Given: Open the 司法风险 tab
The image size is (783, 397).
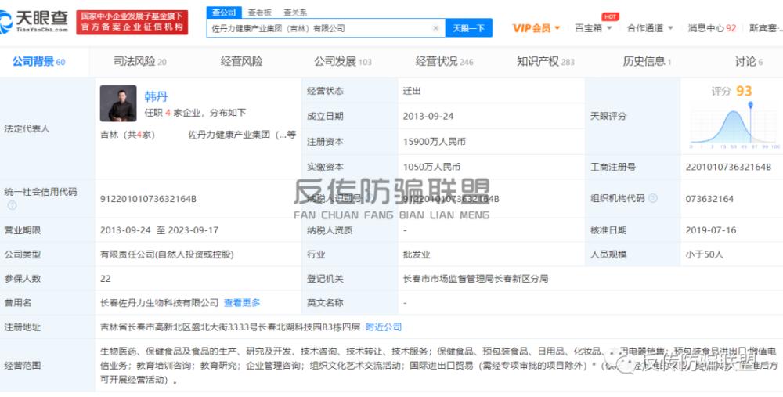Looking at the screenshot, I should [140, 62].
